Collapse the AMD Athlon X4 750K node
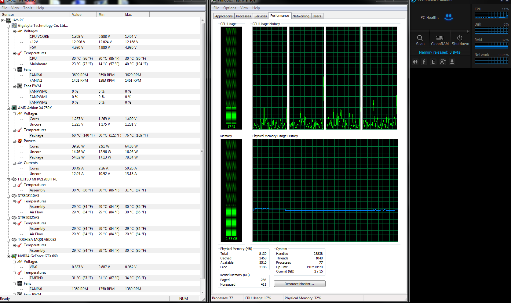 coord(9,108)
